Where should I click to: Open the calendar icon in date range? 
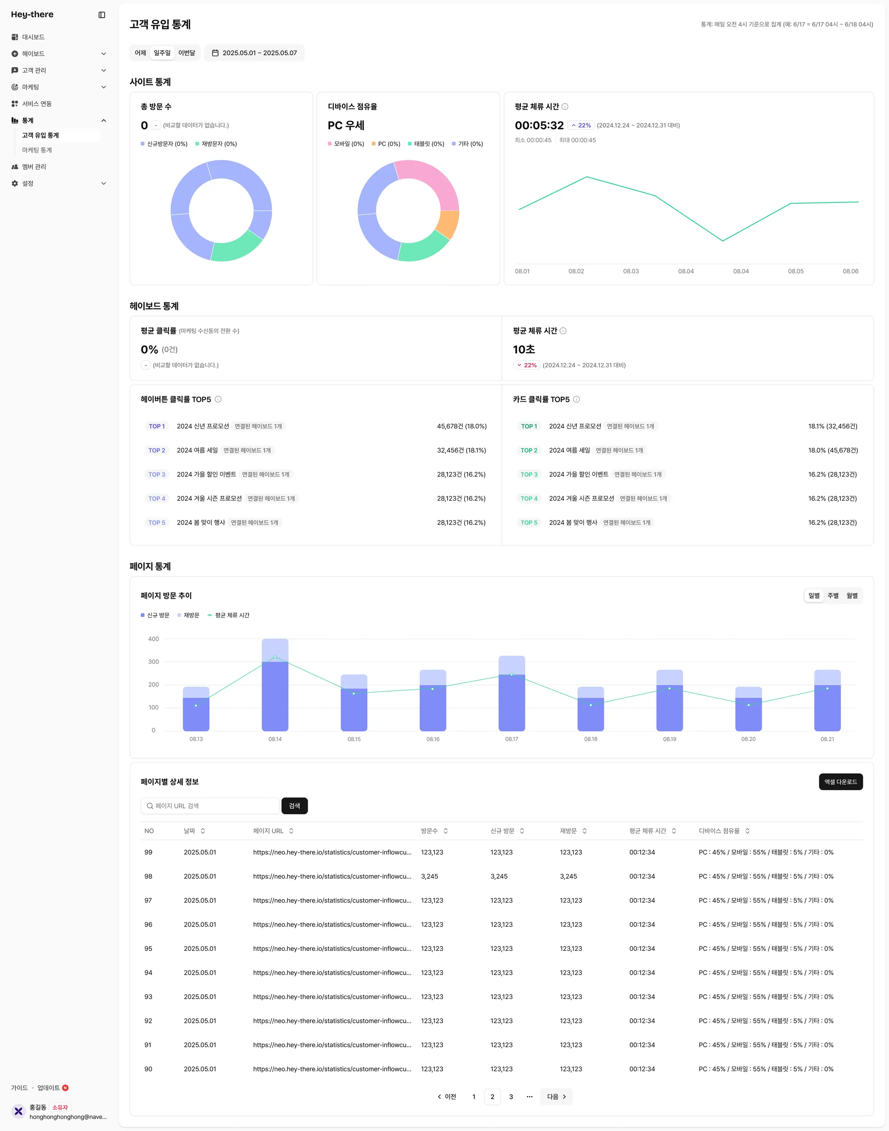[x=215, y=53]
